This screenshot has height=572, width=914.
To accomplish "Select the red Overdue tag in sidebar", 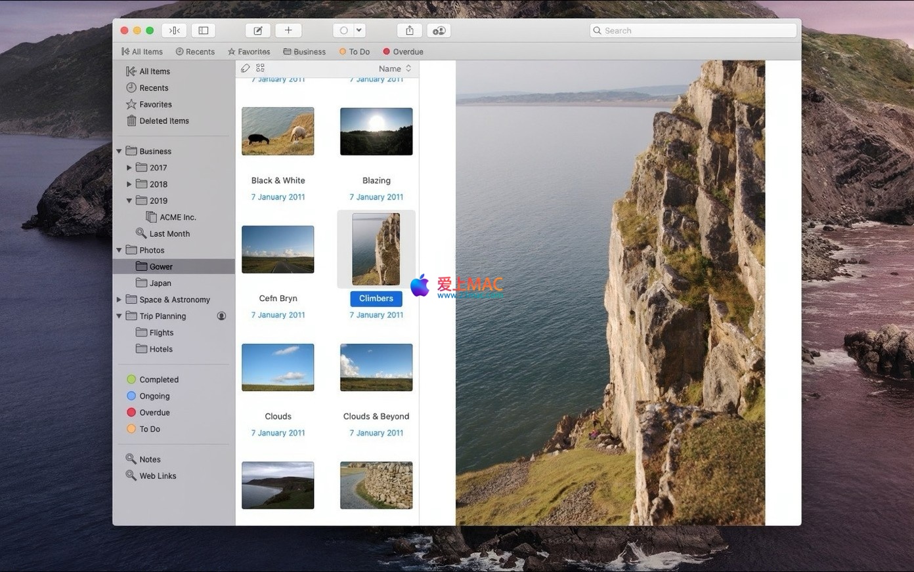I will [x=154, y=413].
